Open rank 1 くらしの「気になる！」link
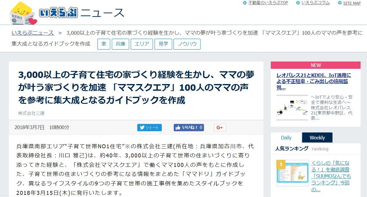Image resolution: width=367 pixels, height=197 pixels. 331,176
